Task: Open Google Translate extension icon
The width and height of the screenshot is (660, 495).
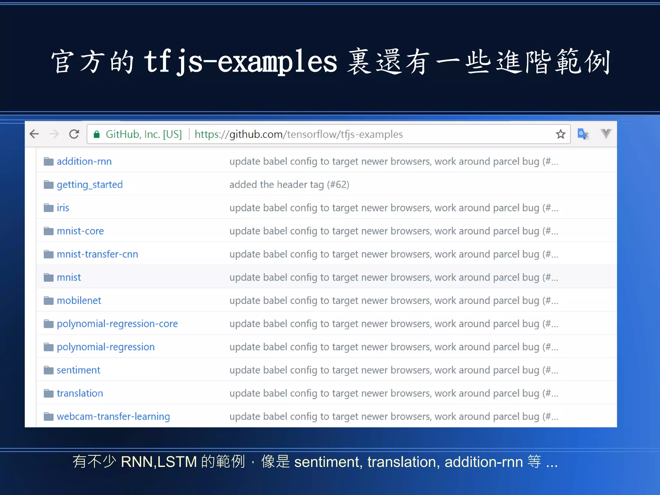Action: [583, 134]
